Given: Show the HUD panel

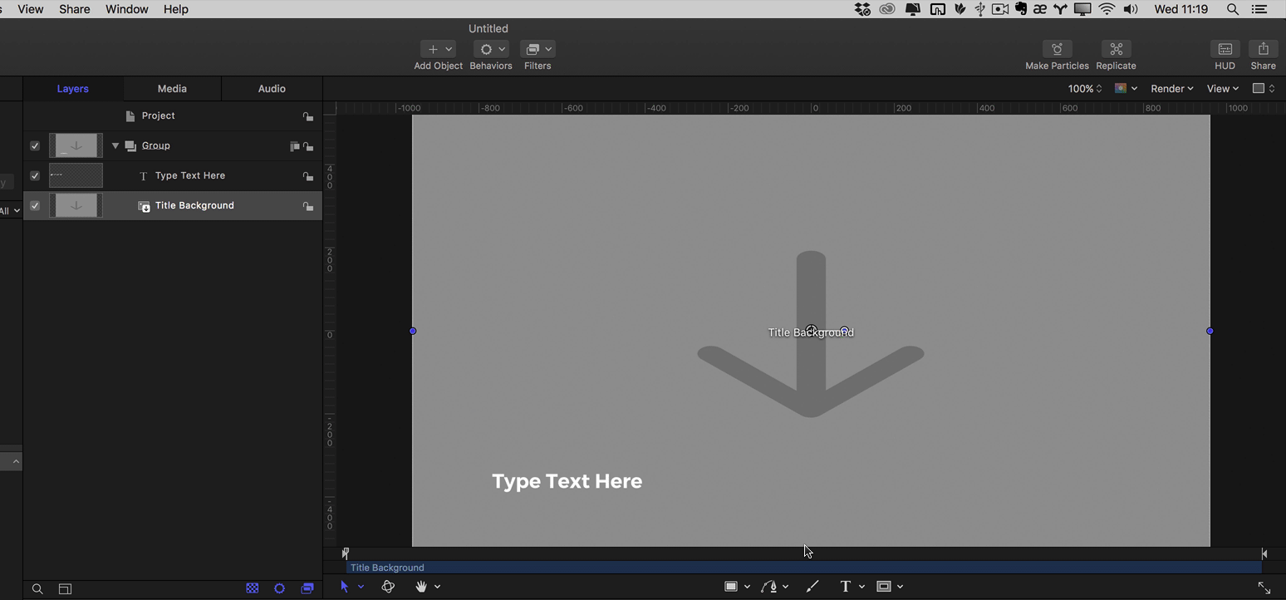Looking at the screenshot, I should coord(1225,50).
